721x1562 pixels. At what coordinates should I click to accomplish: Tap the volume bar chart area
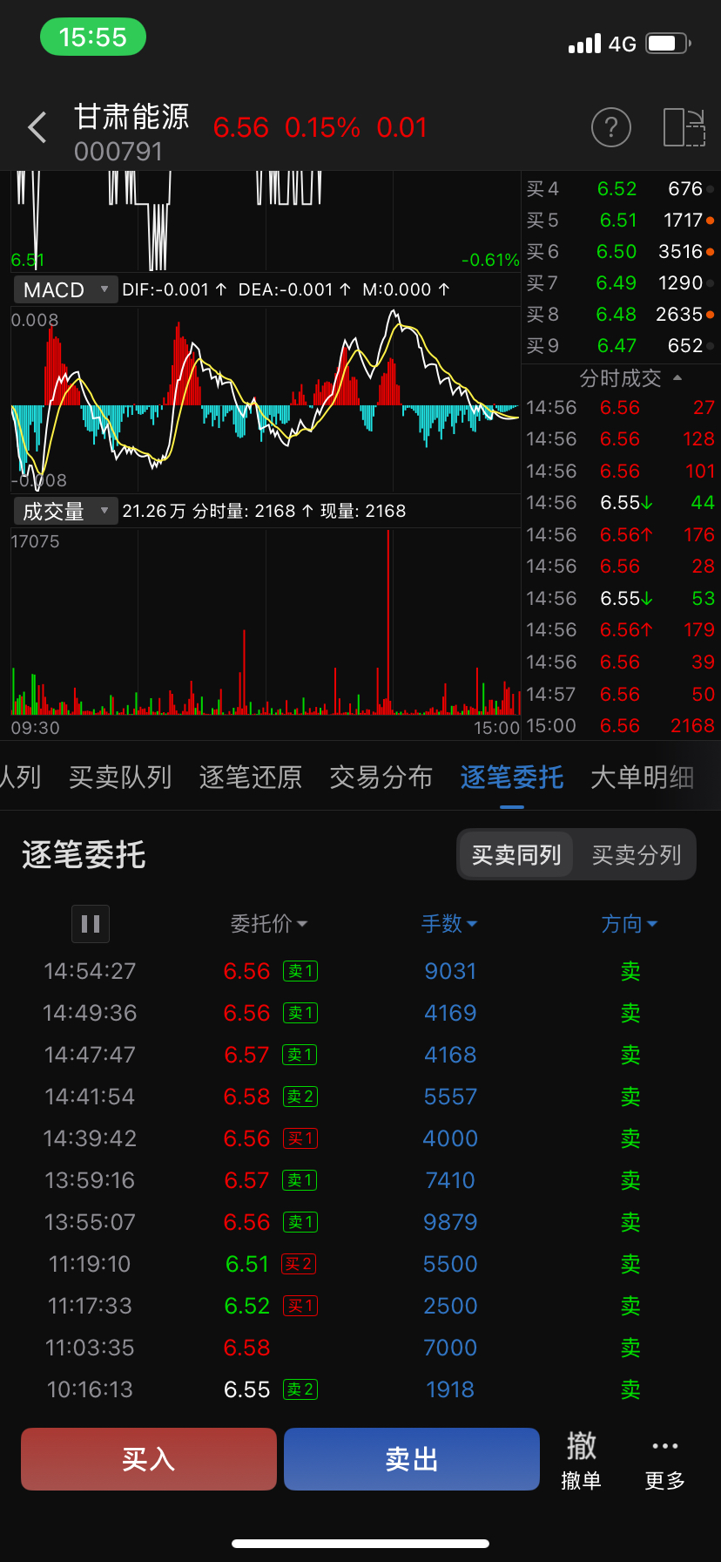[266, 622]
